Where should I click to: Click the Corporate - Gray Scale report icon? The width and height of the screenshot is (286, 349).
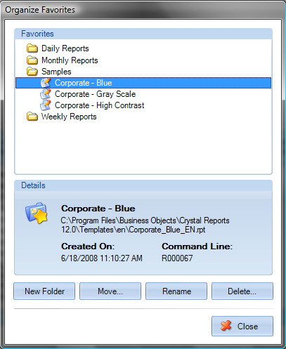pyautogui.click(x=46, y=94)
